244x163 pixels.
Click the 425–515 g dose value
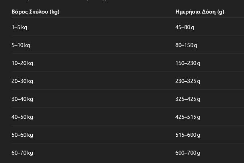point(188,117)
